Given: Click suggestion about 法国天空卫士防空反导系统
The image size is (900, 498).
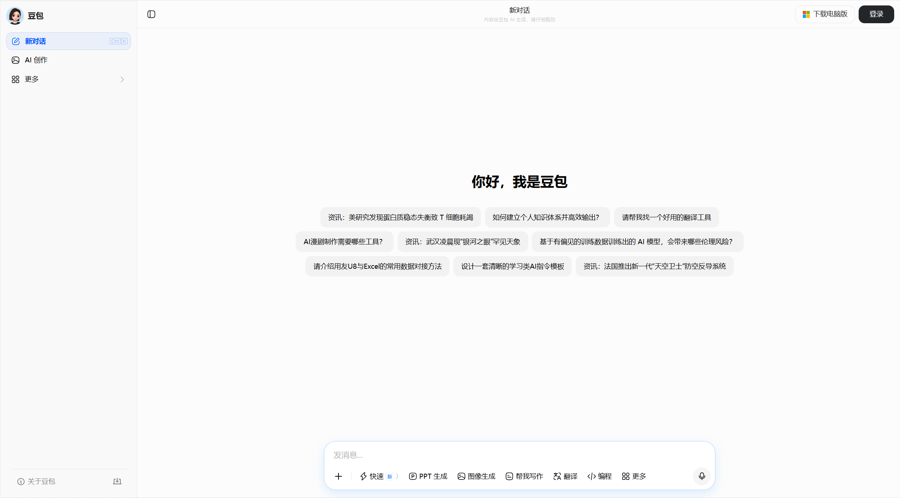Looking at the screenshot, I should pos(654,266).
